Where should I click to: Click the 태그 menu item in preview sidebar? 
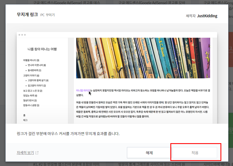pyautogui.click(x=25, y=120)
